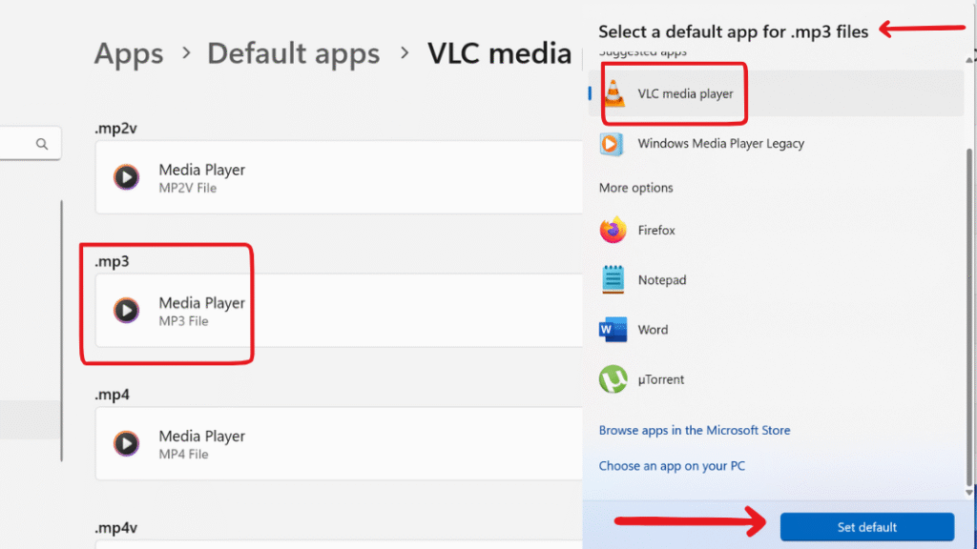Screen dimensions: 977x549
Task: Click the search magnifier icon
Action: (x=42, y=145)
